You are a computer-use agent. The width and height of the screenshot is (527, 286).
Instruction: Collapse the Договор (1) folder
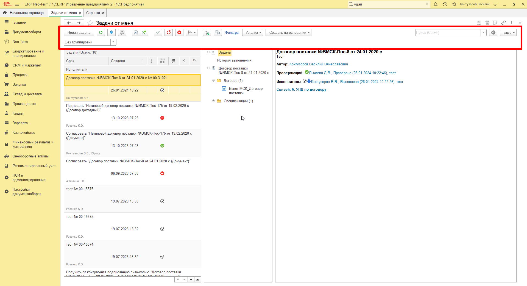pyautogui.click(x=213, y=80)
